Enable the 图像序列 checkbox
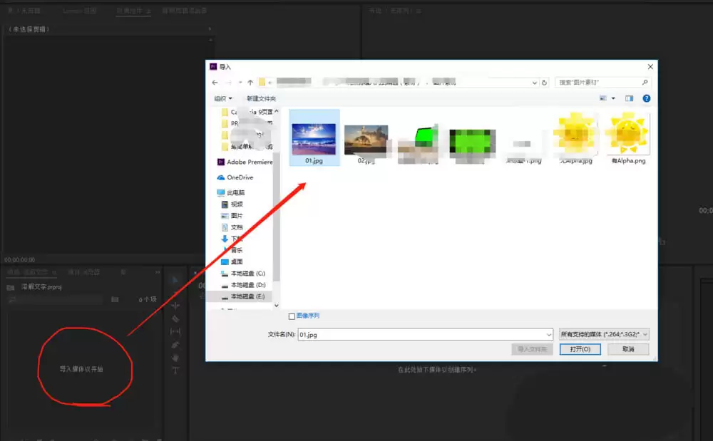 [292, 316]
